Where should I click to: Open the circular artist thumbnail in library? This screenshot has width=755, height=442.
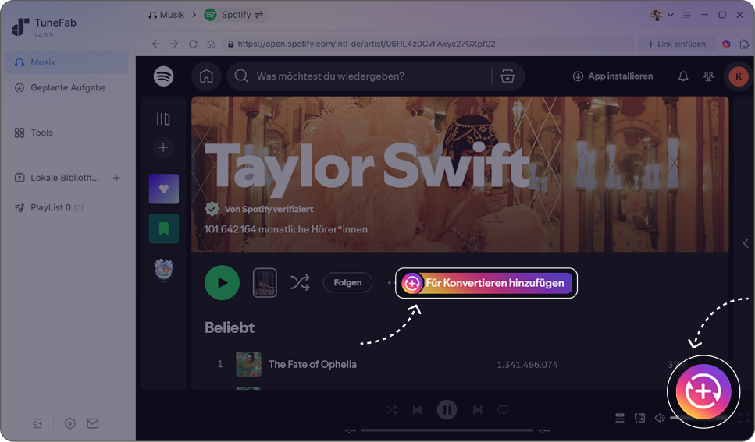tap(164, 270)
